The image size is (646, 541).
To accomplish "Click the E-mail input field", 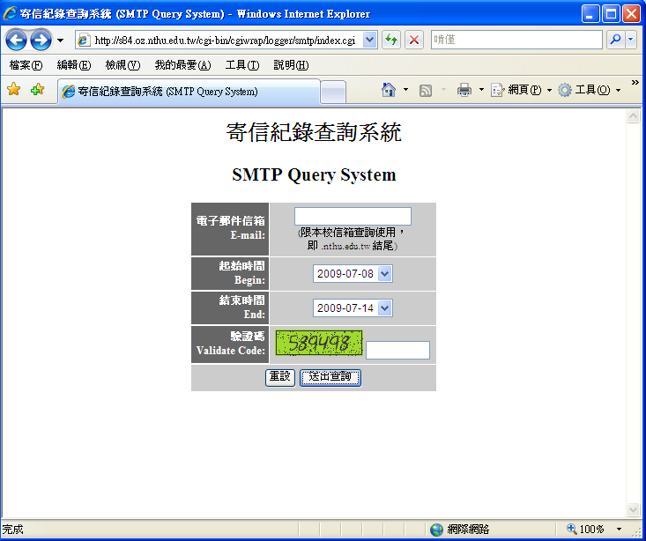I will [x=353, y=216].
